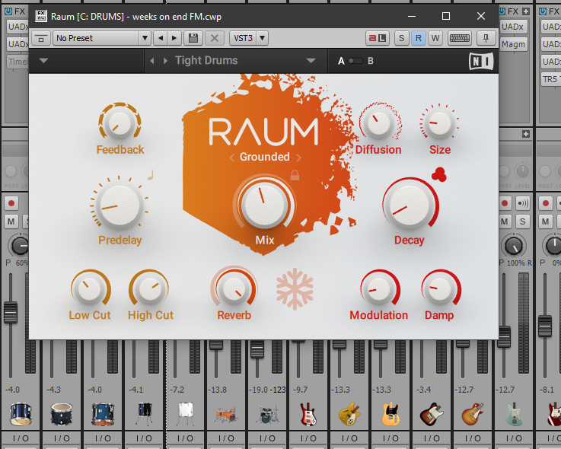Adjust the Damp knob

tap(439, 288)
